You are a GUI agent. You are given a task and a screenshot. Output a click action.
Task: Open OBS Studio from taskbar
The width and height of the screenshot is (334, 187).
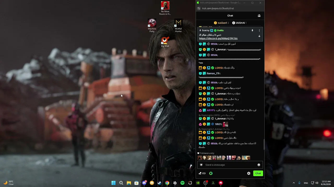coord(205,183)
